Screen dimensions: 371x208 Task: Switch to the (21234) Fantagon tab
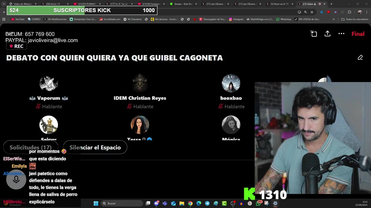point(151,4)
